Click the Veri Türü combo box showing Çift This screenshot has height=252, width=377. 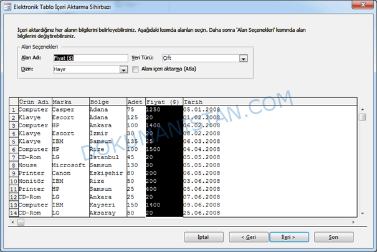click(205, 58)
